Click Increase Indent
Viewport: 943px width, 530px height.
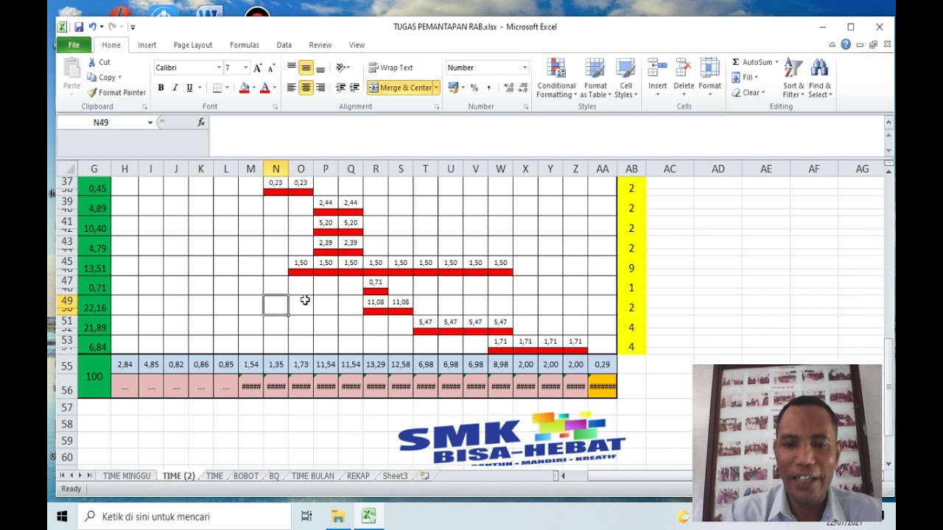tap(354, 88)
